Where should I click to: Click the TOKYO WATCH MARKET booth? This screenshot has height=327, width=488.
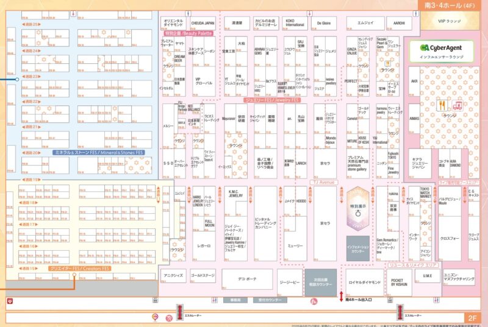click(425, 192)
